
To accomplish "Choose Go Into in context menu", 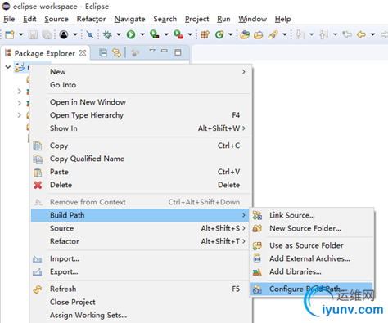I will [141, 85].
